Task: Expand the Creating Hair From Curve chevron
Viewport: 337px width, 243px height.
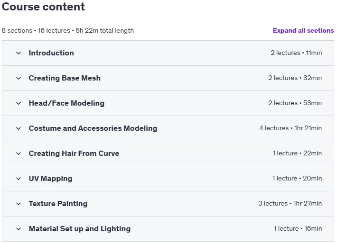Action: click(x=19, y=153)
